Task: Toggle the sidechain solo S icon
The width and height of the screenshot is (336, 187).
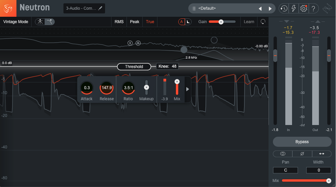Action: click(x=138, y=43)
